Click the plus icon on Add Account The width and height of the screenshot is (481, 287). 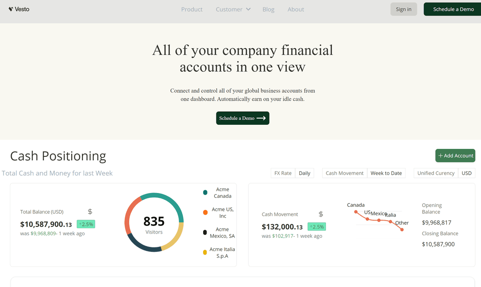[x=440, y=156]
